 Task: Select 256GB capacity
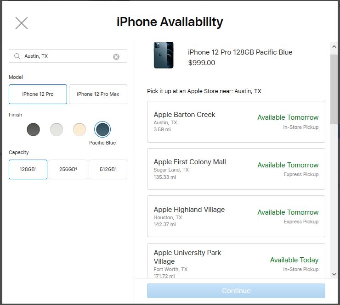68,170
